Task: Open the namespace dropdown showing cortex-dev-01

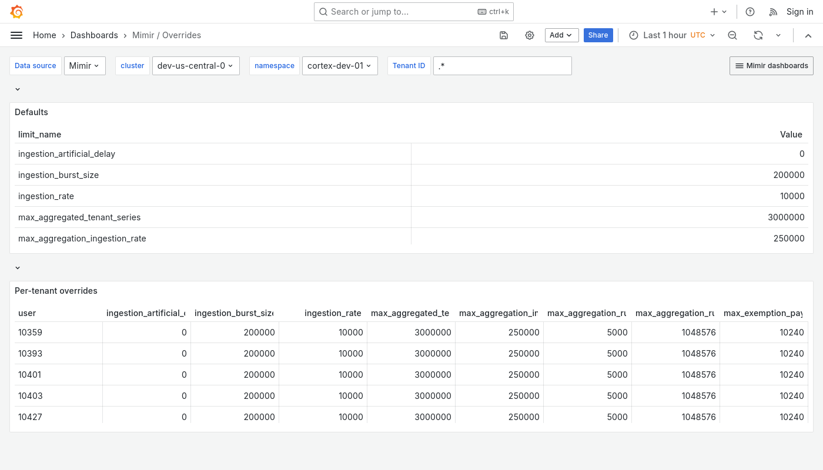Action: (340, 66)
